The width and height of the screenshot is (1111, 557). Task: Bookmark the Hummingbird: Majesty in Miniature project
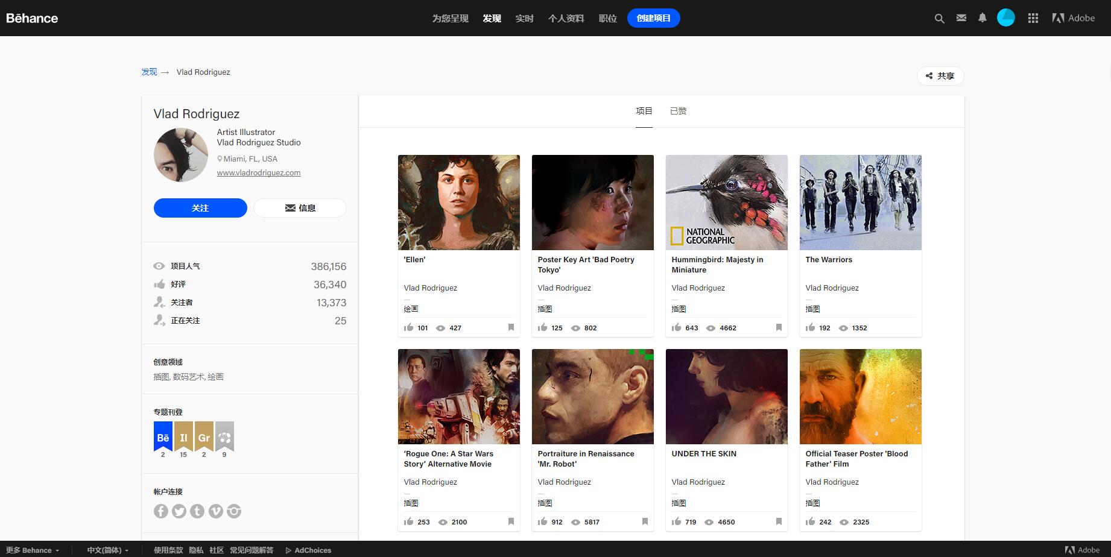(x=779, y=327)
